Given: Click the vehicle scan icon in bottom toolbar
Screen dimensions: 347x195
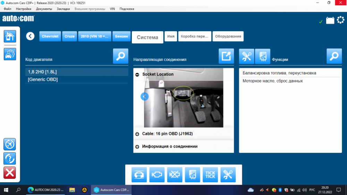Looking at the screenshot, I should click(139, 175).
